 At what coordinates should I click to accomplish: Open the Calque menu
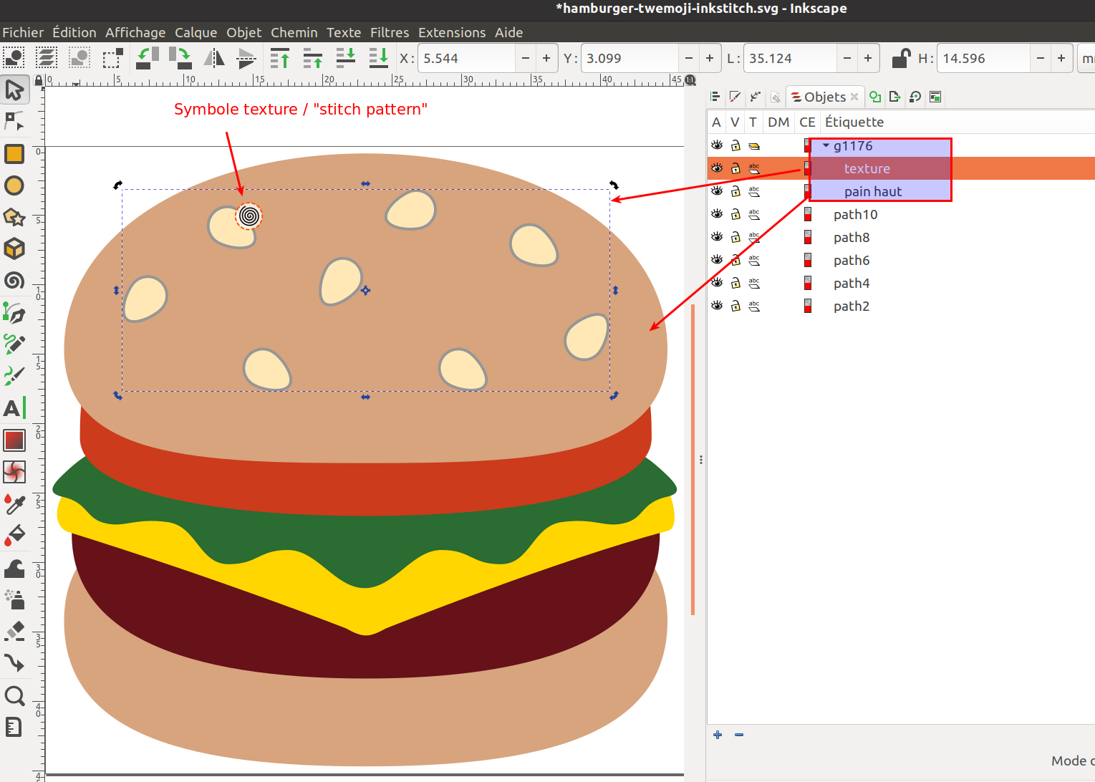coord(196,32)
